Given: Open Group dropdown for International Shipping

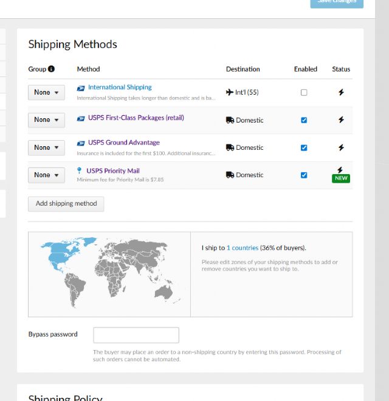Looking at the screenshot, I should click(x=46, y=92).
